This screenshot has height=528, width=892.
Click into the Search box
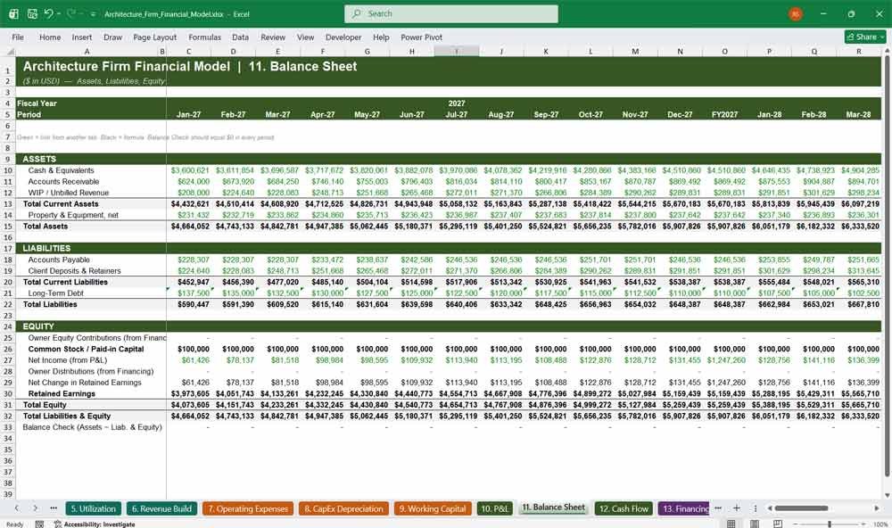pyautogui.click(x=450, y=13)
